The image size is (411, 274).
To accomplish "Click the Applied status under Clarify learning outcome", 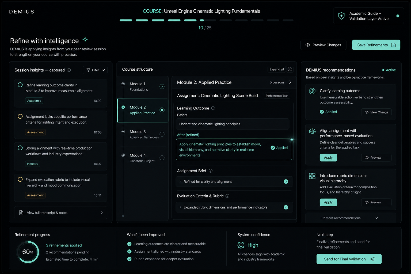I will pyautogui.click(x=328, y=112).
